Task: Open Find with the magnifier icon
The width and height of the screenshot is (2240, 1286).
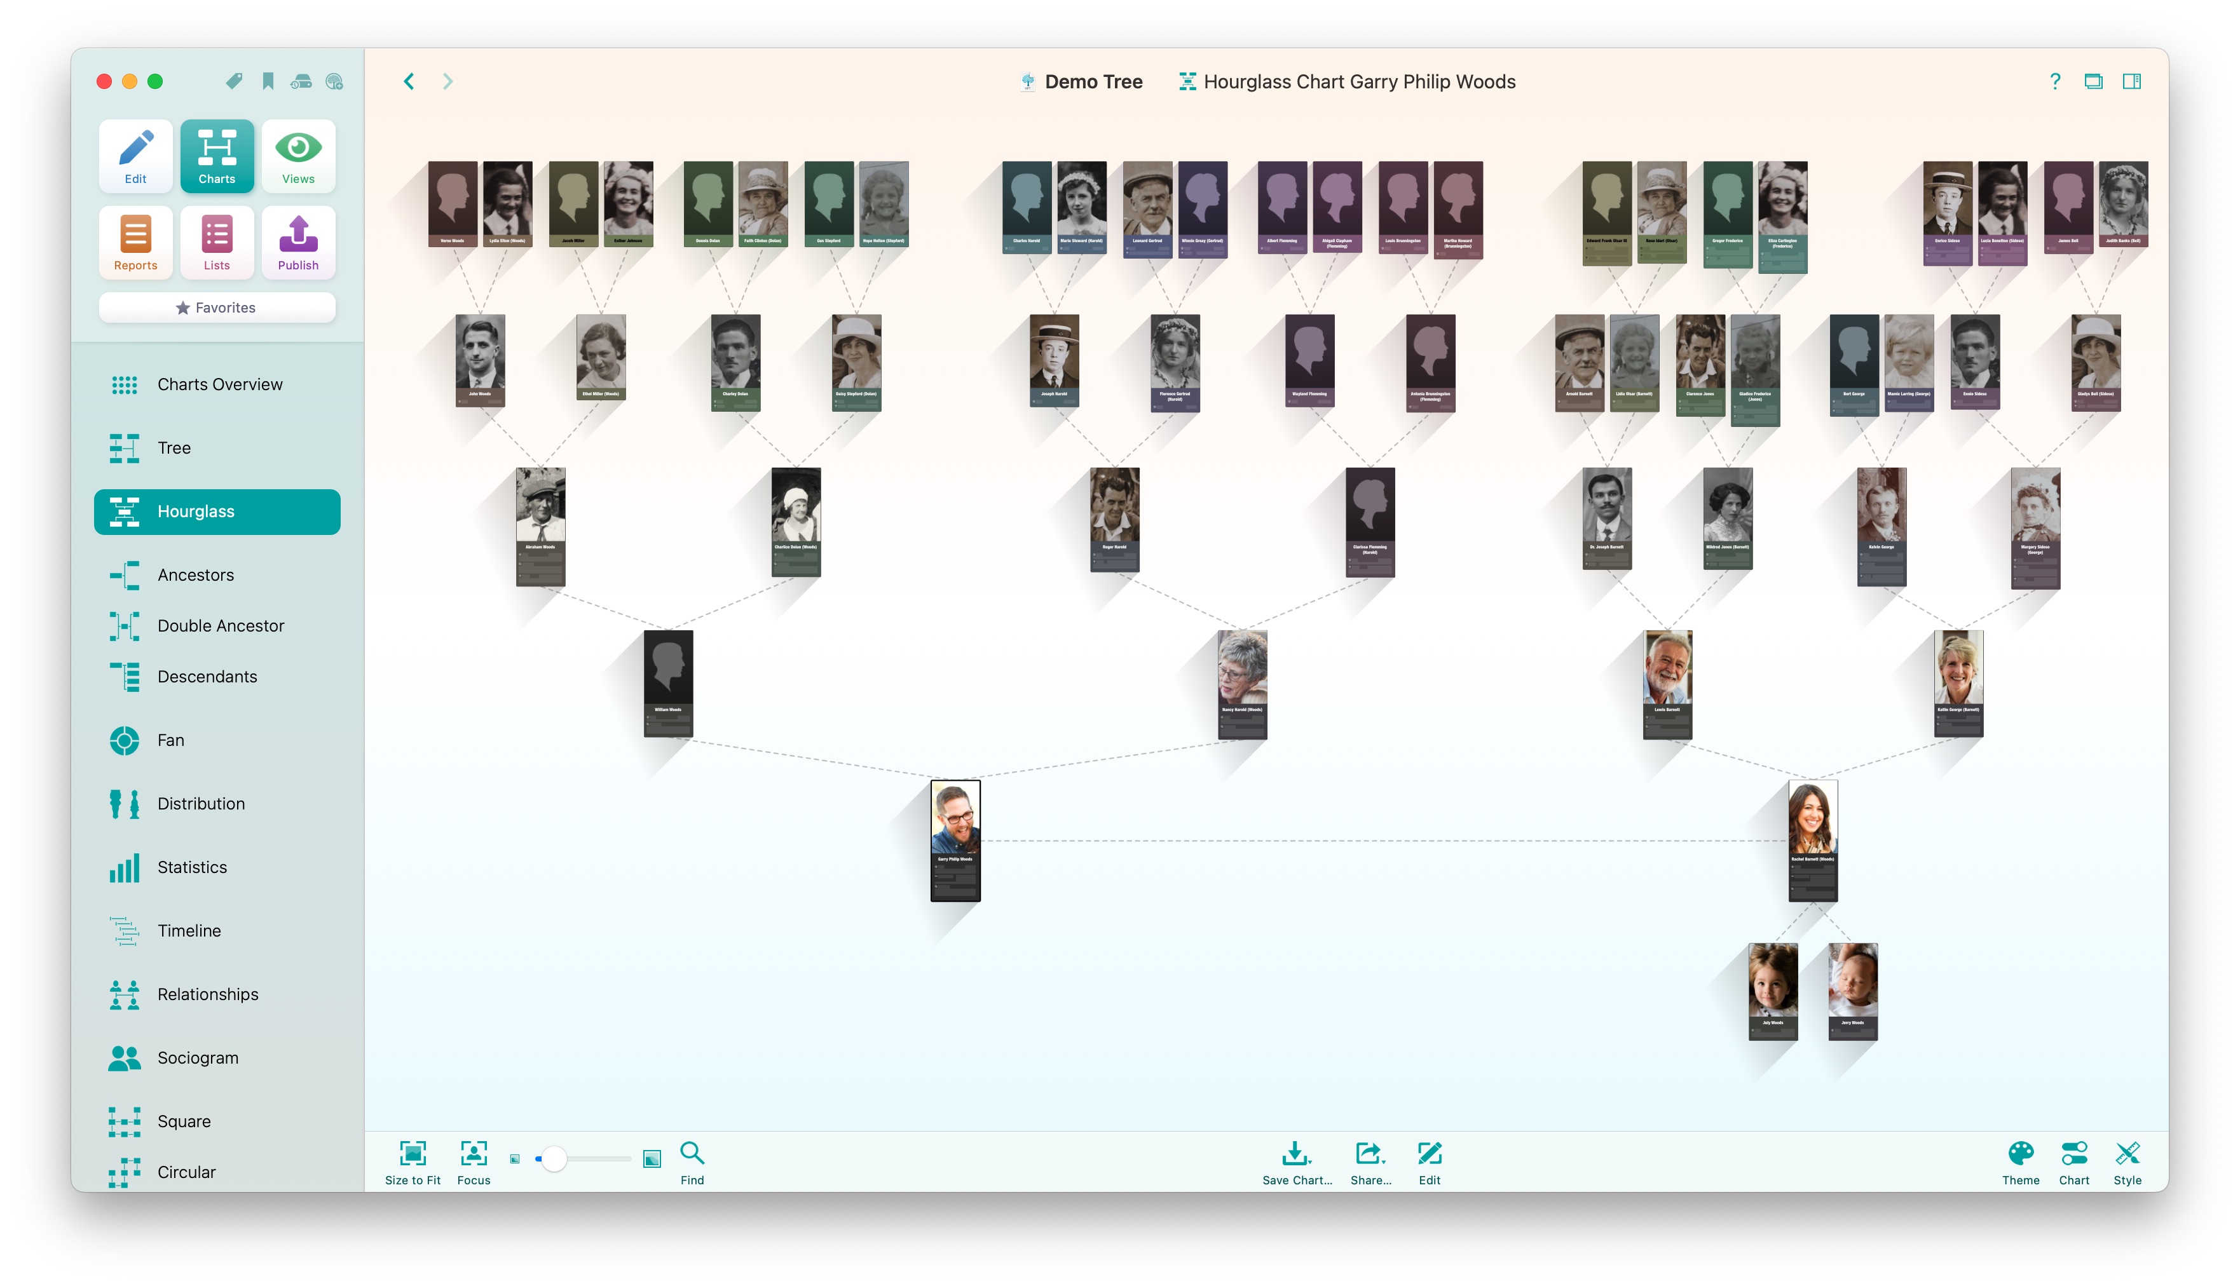Action: 692,1153
